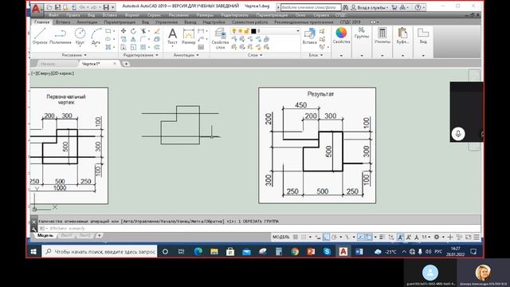
Task: Click the add layout plus button
Action: (99, 235)
